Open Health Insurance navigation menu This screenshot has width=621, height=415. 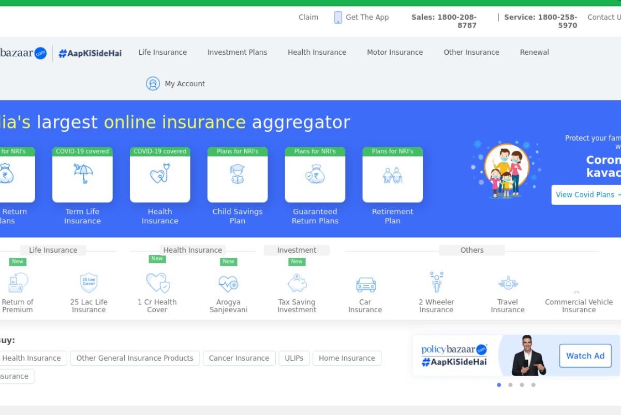click(x=317, y=52)
